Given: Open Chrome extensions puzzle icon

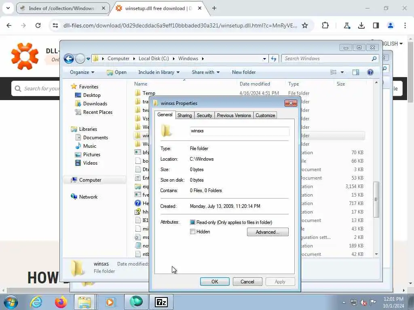Looking at the screenshot, I should pyautogui.click(x=325, y=25).
